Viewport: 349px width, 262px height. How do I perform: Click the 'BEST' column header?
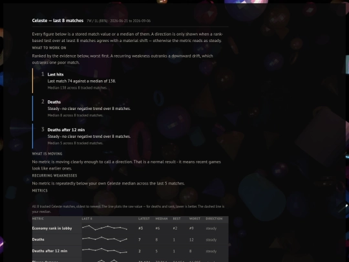click(176, 219)
